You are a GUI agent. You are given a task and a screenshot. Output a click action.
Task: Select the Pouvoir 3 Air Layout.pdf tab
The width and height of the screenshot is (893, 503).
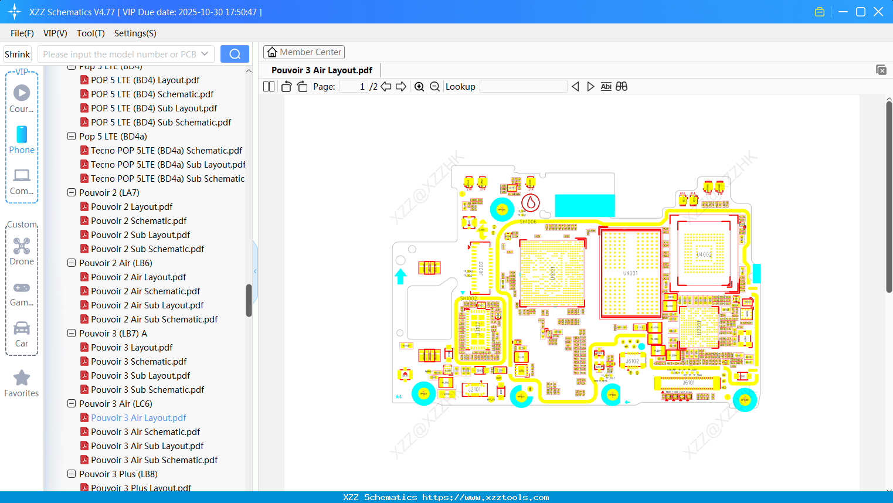321,69
